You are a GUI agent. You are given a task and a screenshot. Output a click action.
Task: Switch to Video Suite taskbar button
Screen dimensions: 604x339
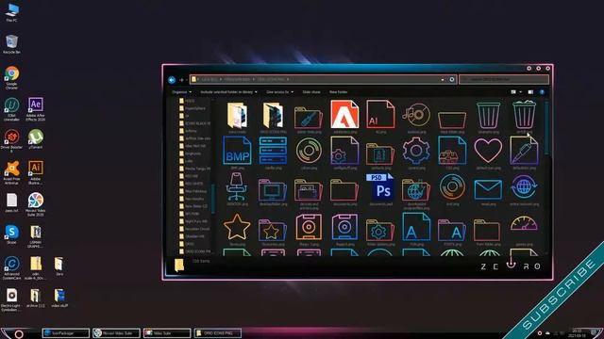pos(167,333)
